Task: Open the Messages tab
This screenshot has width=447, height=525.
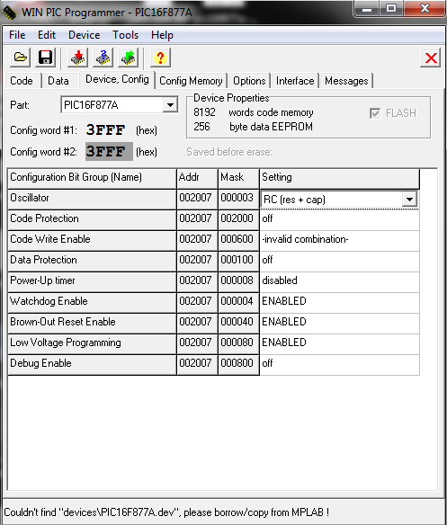Action: [346, 81]
